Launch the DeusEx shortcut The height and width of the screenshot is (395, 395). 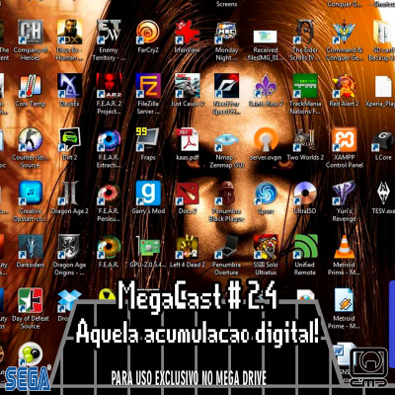click(x=69, y=86)
